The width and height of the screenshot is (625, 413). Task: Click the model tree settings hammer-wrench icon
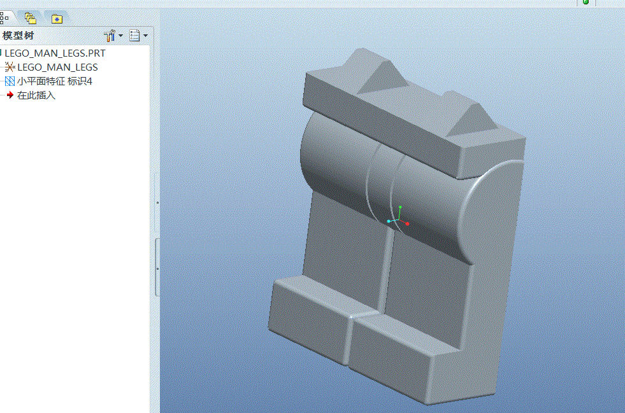coord(109,36)
